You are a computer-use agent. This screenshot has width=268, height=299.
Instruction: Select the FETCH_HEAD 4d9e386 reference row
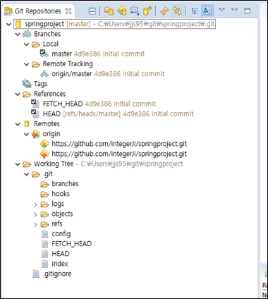(x=99, y=104)
